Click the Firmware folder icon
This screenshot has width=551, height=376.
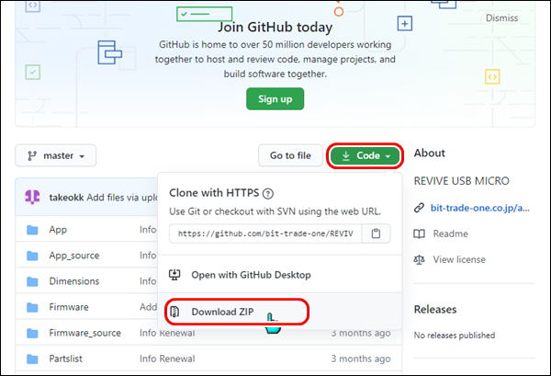32,307
